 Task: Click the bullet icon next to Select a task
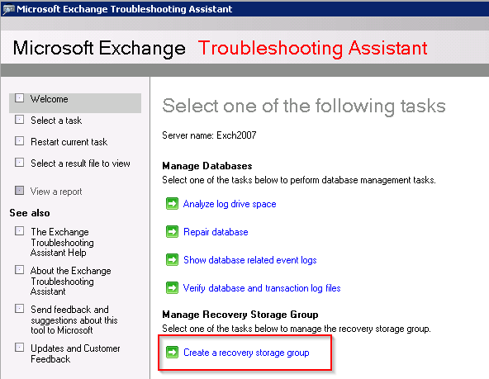tap(19, 120)
